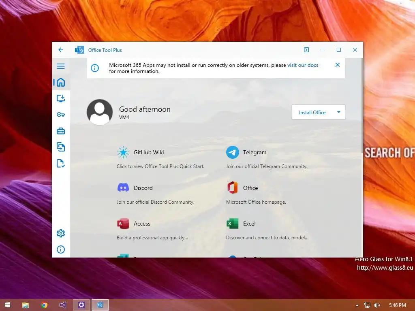This screenshot has width=415, height=311.
Task: Open the Discord title link
Action: tap(143, 188)
